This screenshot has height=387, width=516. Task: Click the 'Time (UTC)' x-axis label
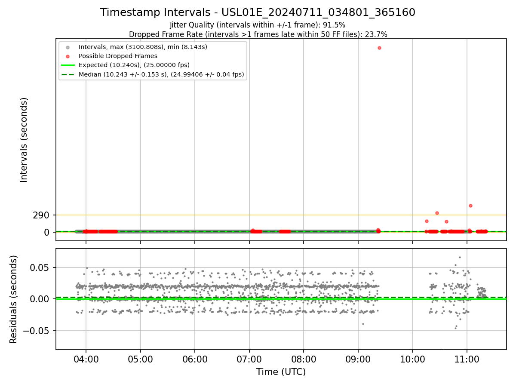pyautogui.click(x=281, y=372)
